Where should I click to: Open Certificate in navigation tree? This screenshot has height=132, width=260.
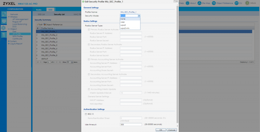click(x=17, y=39)
